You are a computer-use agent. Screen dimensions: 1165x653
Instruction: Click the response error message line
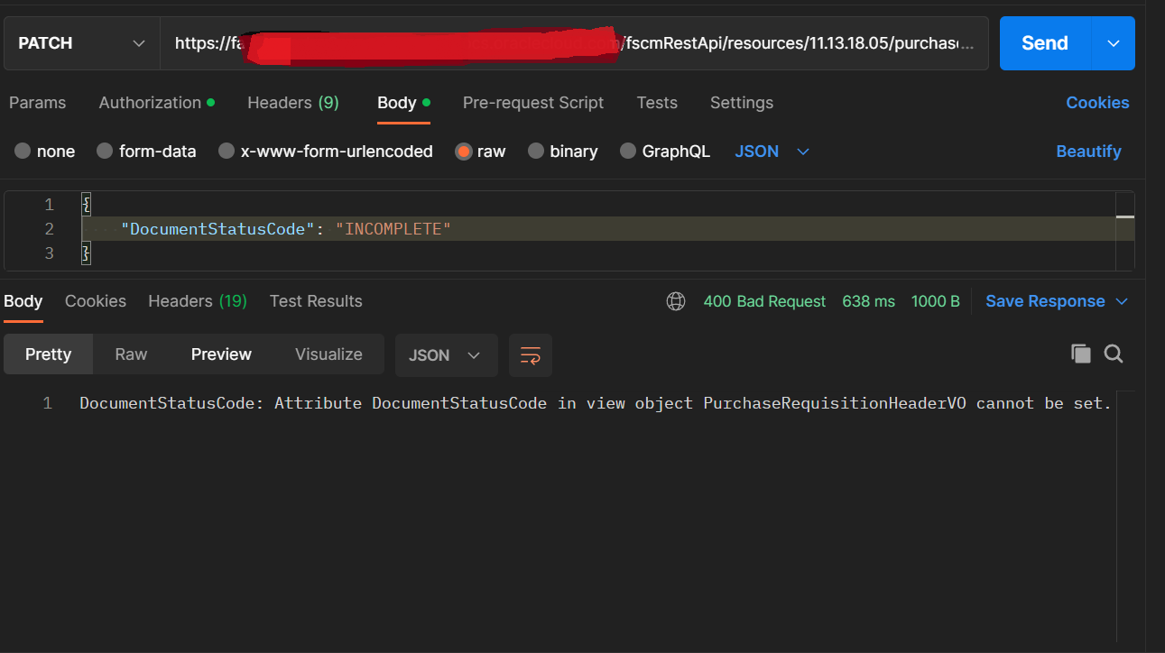point(596,403)
